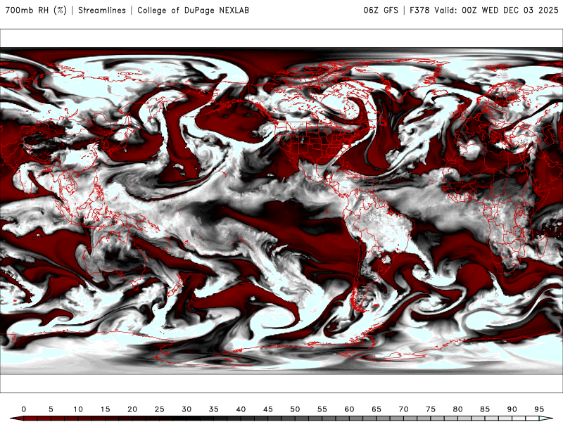Screen dimensions: 563x422
Task: Click the "Streamlines" header label
Action: coord(102,10)
